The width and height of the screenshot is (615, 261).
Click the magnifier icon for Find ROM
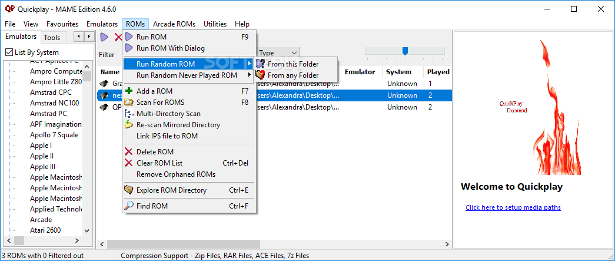point(129,206)
